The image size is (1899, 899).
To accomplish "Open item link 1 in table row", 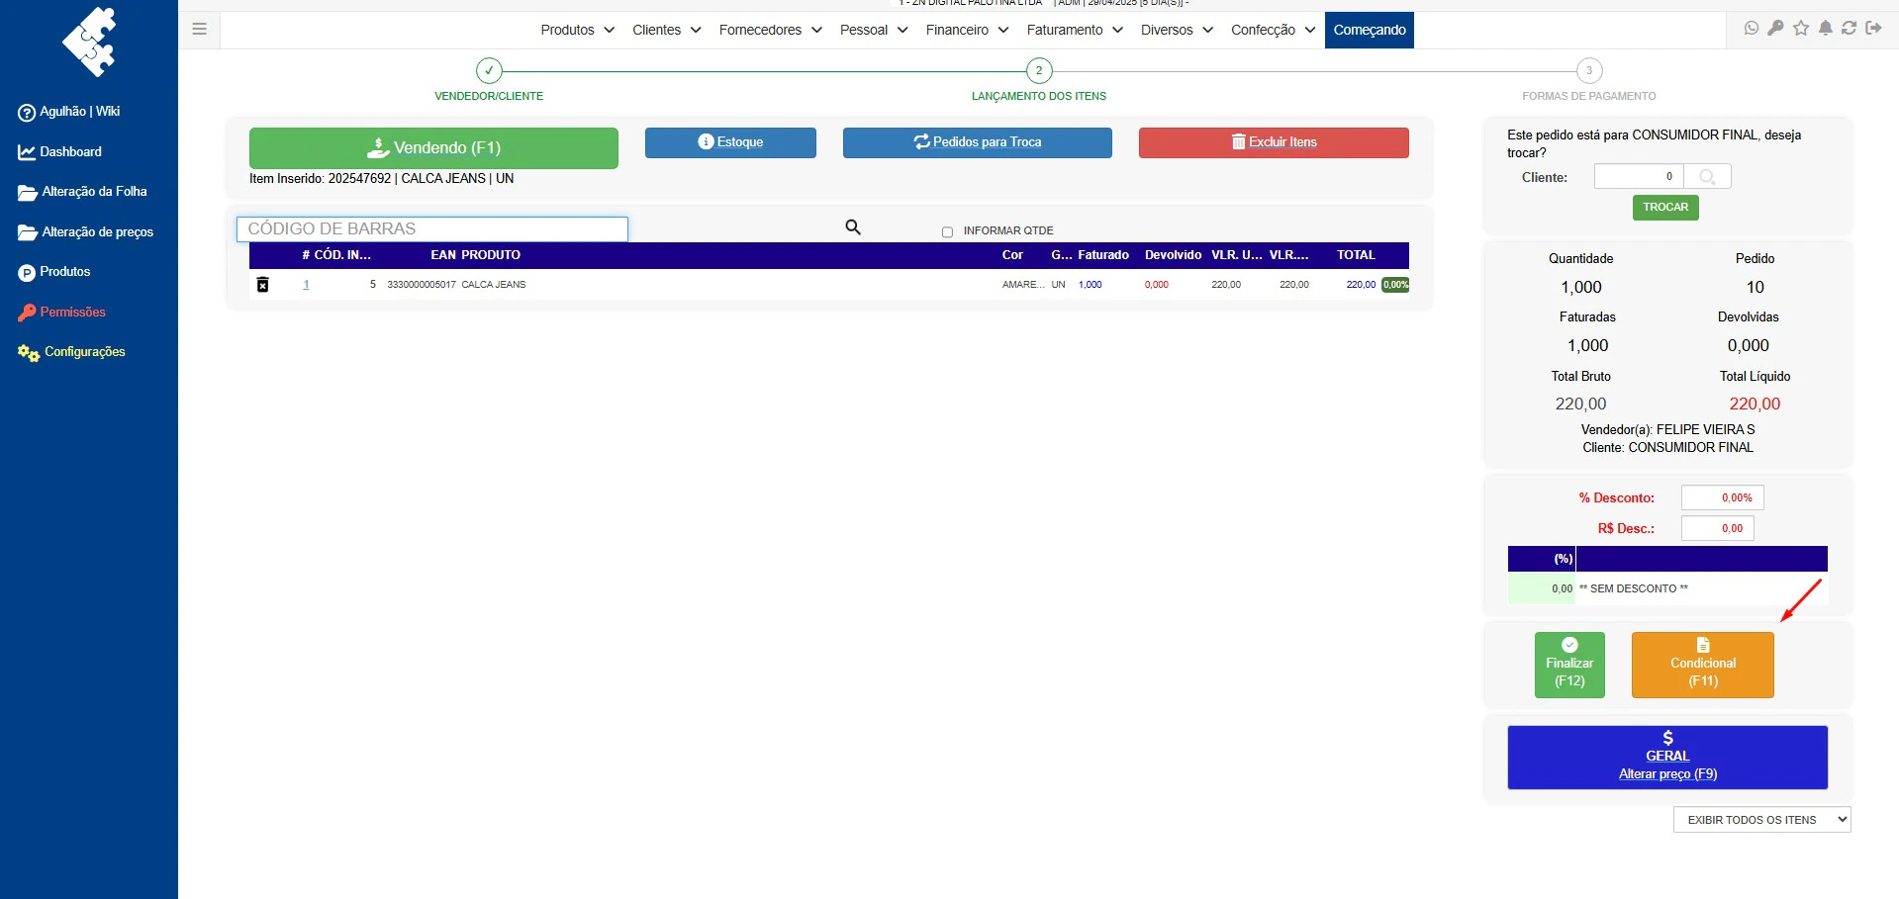I will [x=306, y=285].
